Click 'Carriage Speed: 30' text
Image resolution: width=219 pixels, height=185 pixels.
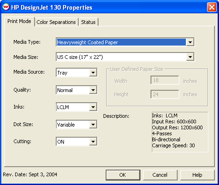(173, 145)
